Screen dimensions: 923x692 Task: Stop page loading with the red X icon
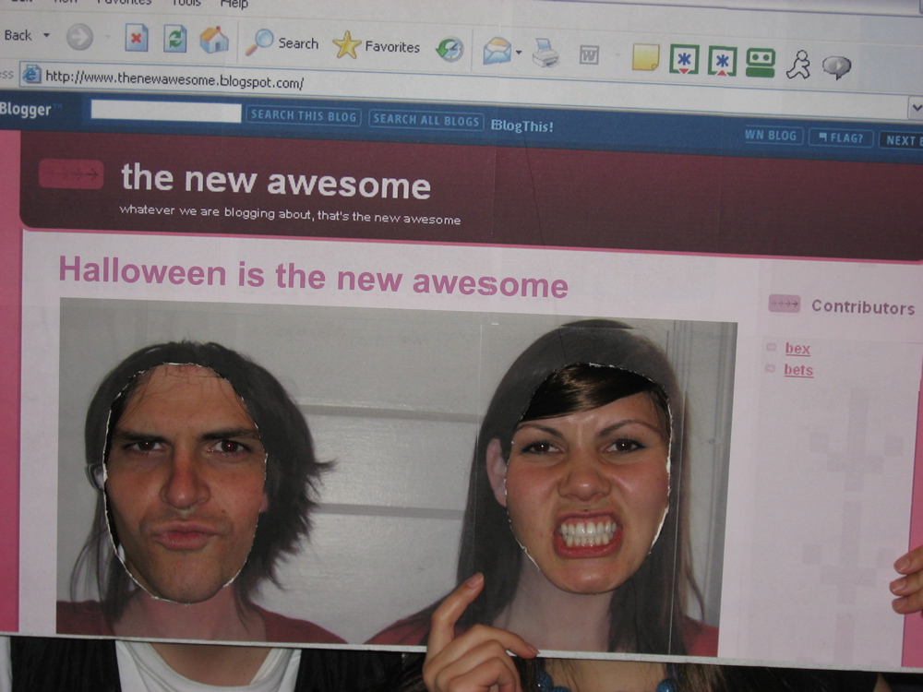(x=136, y=39)
